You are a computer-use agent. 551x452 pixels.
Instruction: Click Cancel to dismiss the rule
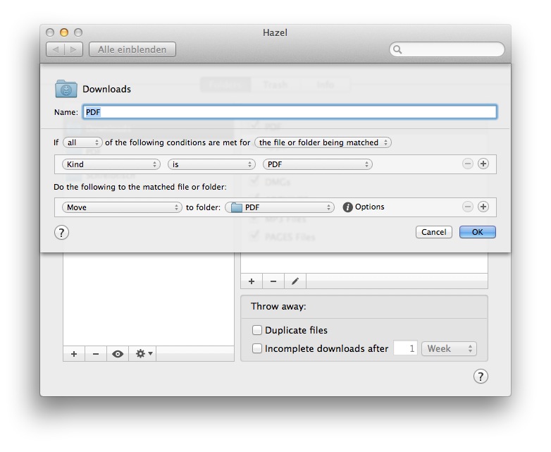(x=433, y=232)
